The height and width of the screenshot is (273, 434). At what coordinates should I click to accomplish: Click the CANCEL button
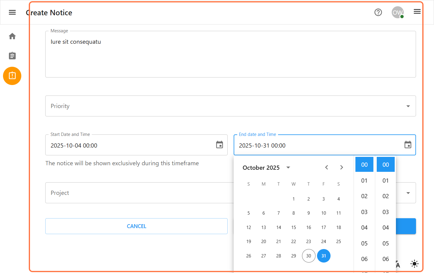[136, 226]
